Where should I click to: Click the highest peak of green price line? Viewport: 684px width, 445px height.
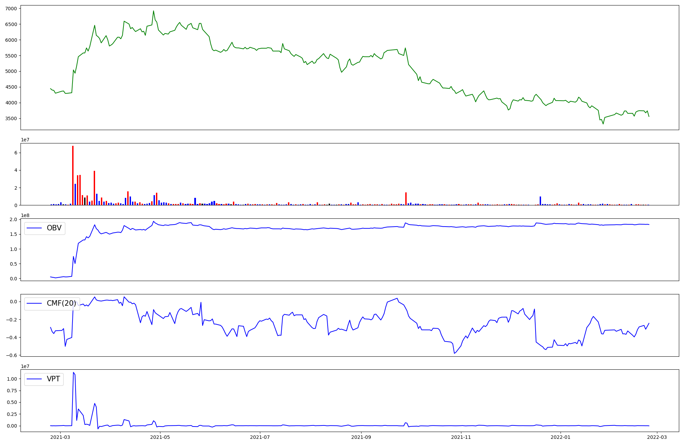coord(154,11)
